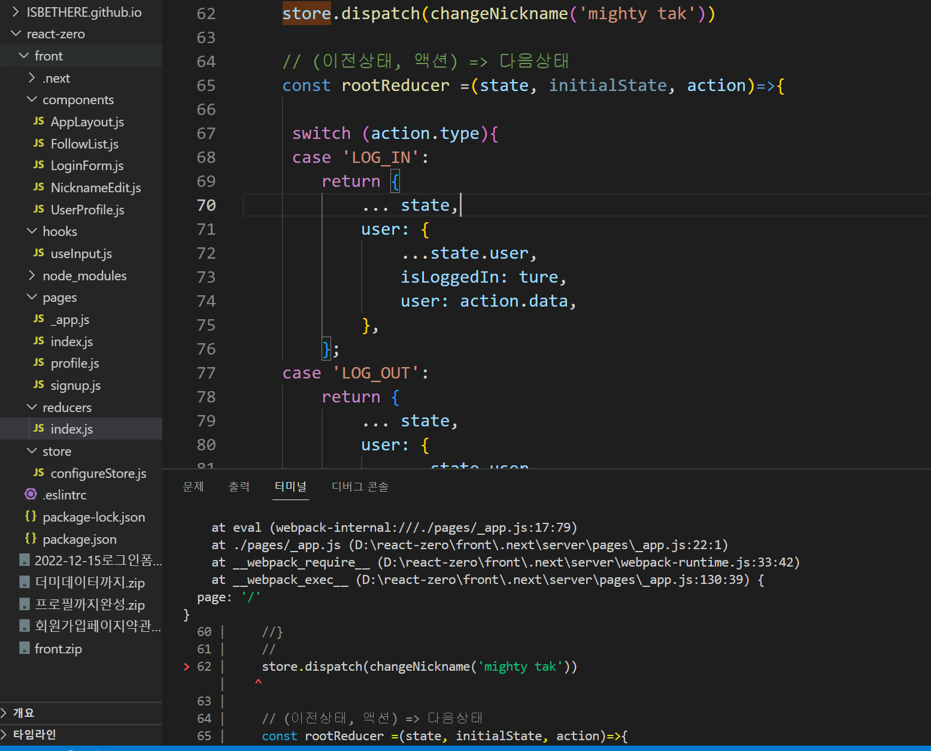Switch to the 출력 output tab
Screen dimensions: 931x751
point(239,487)
